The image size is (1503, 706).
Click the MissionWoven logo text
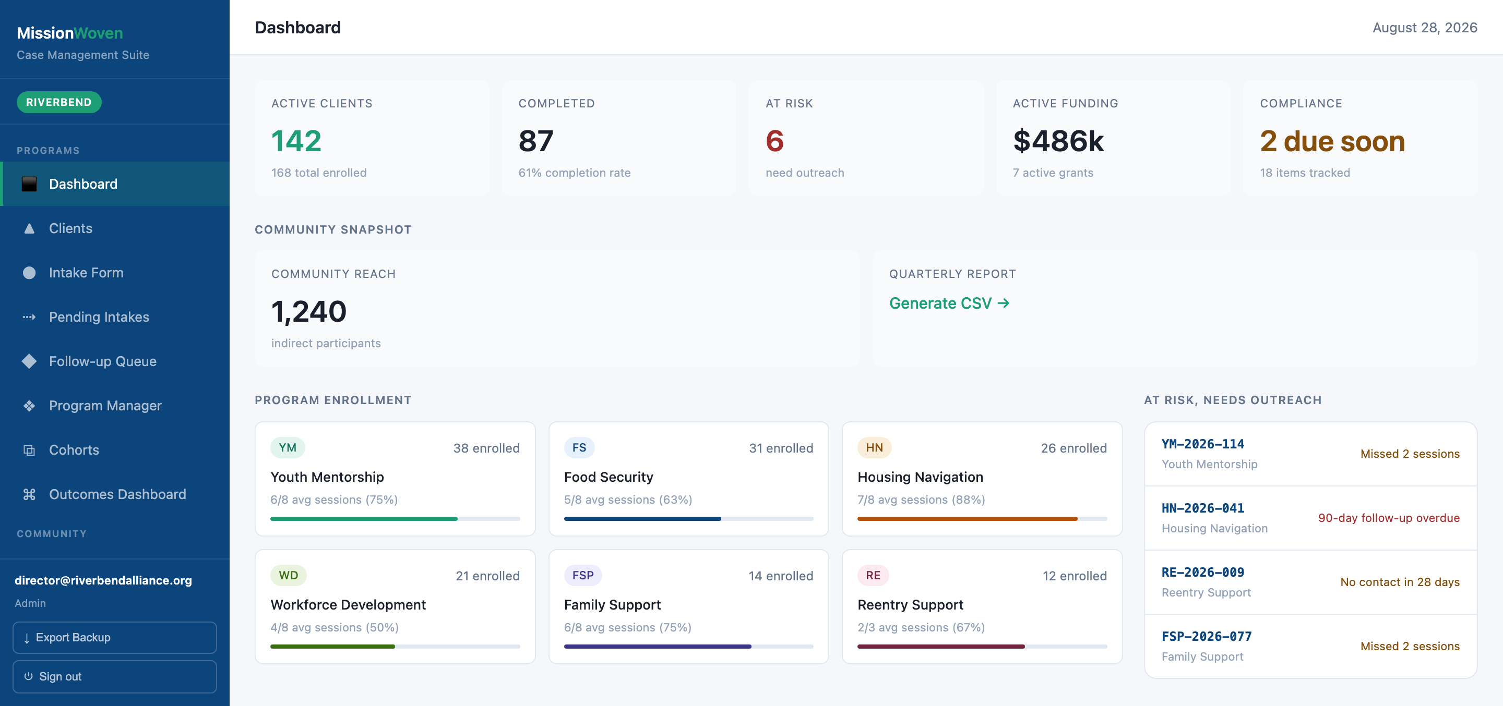[x=70, y=33]
